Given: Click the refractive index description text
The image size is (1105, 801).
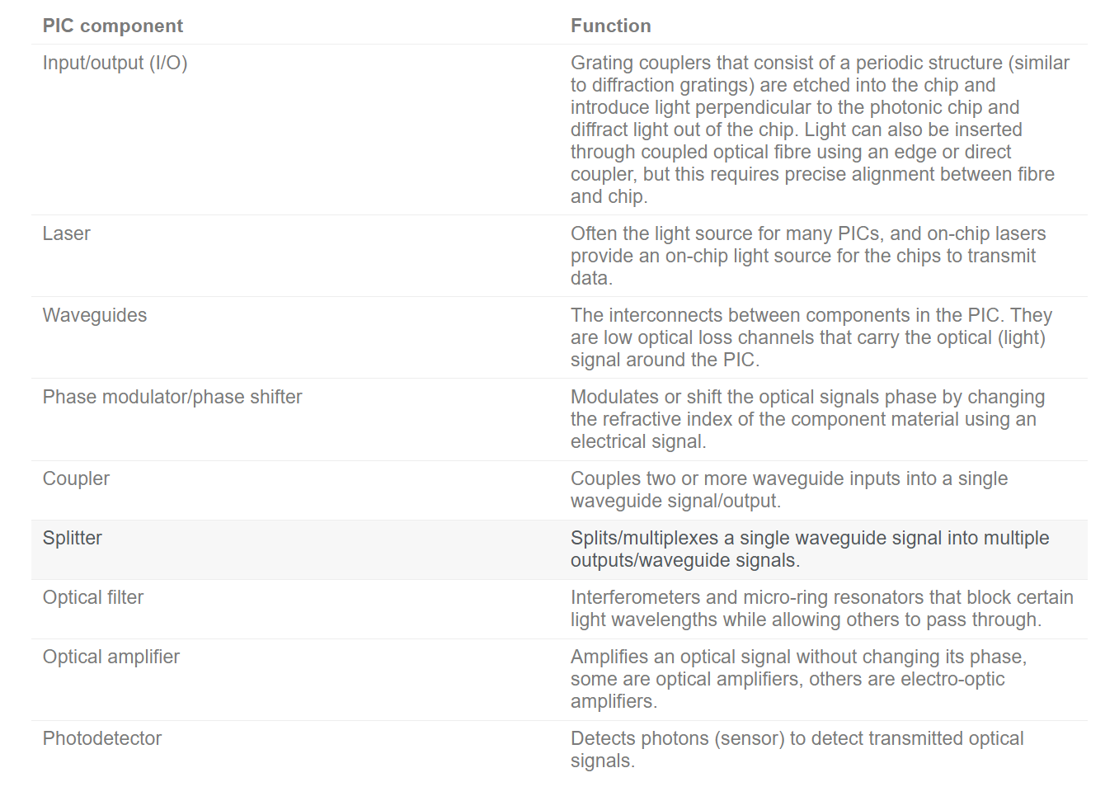Looking at the screenshot, I should 807,419.
